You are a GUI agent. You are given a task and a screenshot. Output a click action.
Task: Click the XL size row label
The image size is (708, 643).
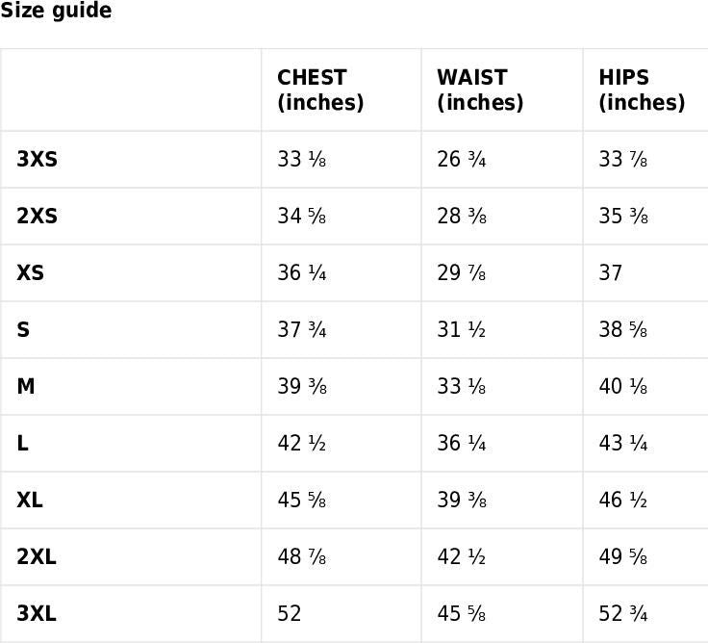point(30,501)
